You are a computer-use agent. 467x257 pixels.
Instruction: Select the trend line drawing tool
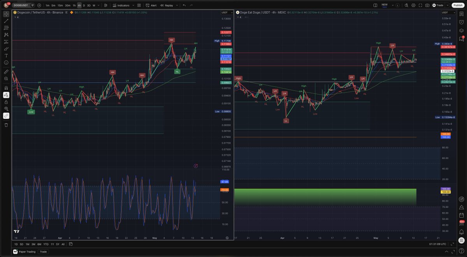[6, 21]
